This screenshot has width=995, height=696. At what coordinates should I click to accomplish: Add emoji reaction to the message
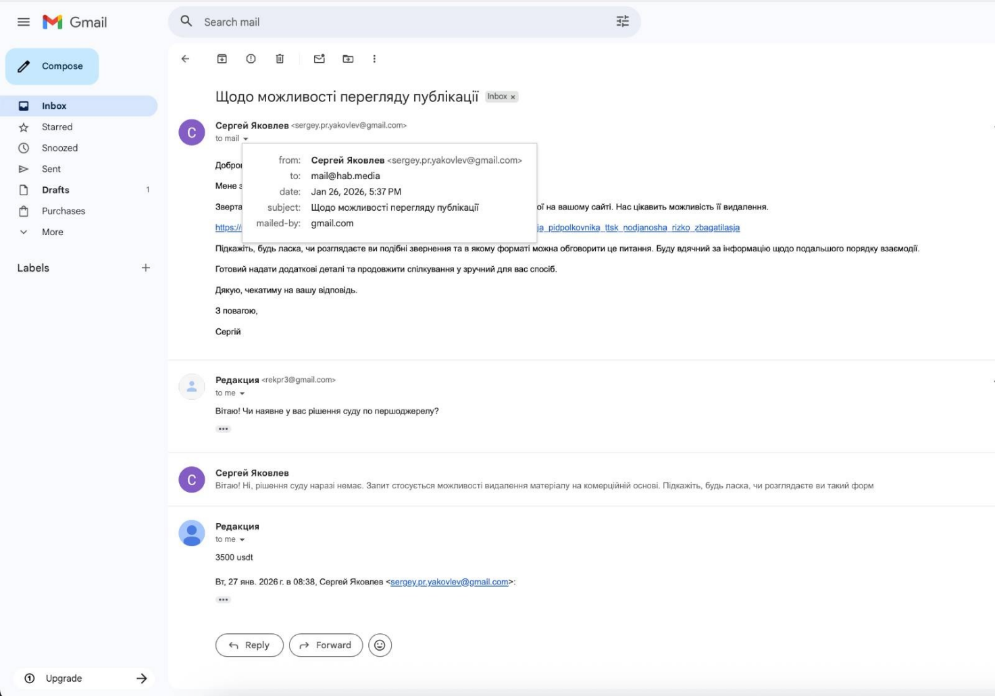tap(380, 645)
